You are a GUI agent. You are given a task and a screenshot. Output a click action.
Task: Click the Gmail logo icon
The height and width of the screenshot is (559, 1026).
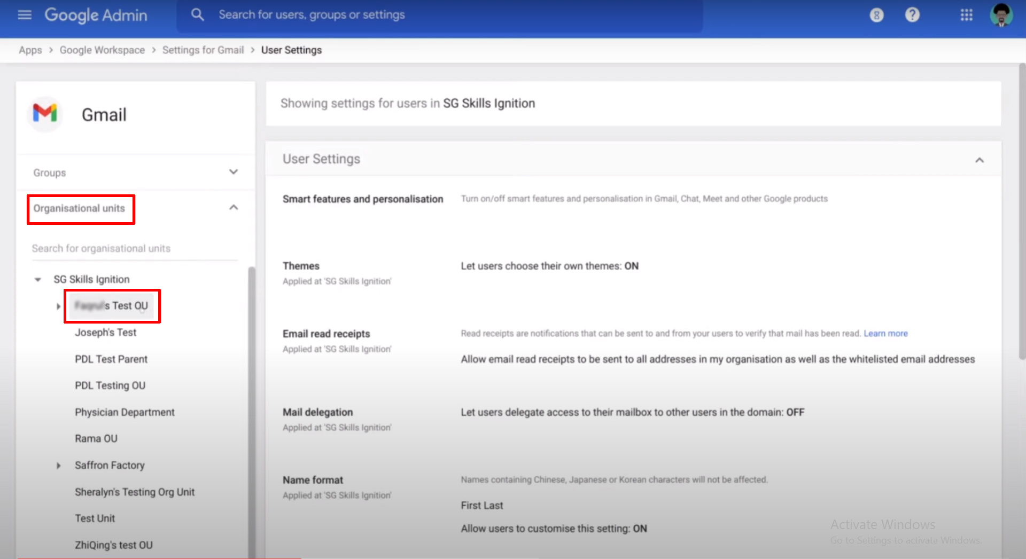coord(45,113)
